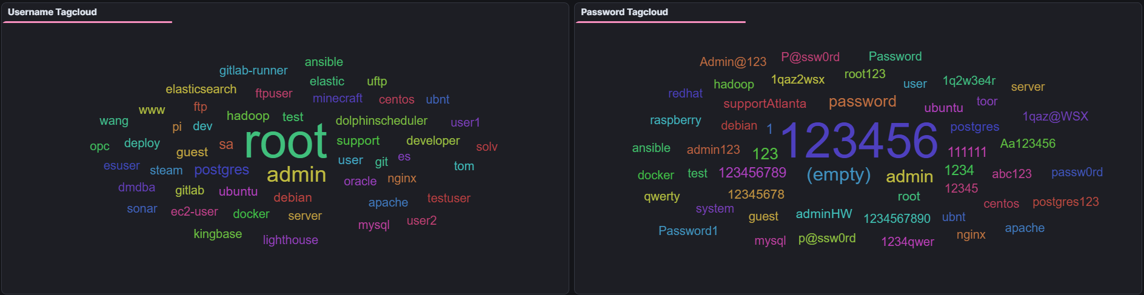Click the "testuser" username tag

tap(449, 198)
